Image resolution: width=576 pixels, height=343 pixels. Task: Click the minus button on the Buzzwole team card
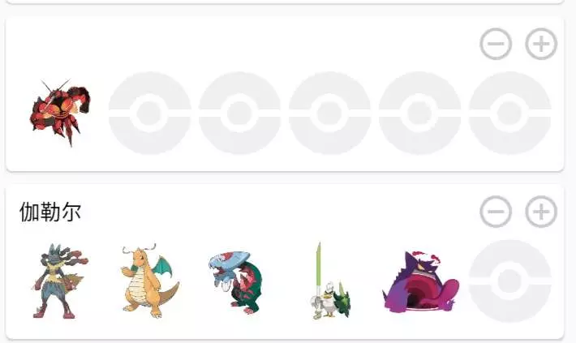(496, 44)
